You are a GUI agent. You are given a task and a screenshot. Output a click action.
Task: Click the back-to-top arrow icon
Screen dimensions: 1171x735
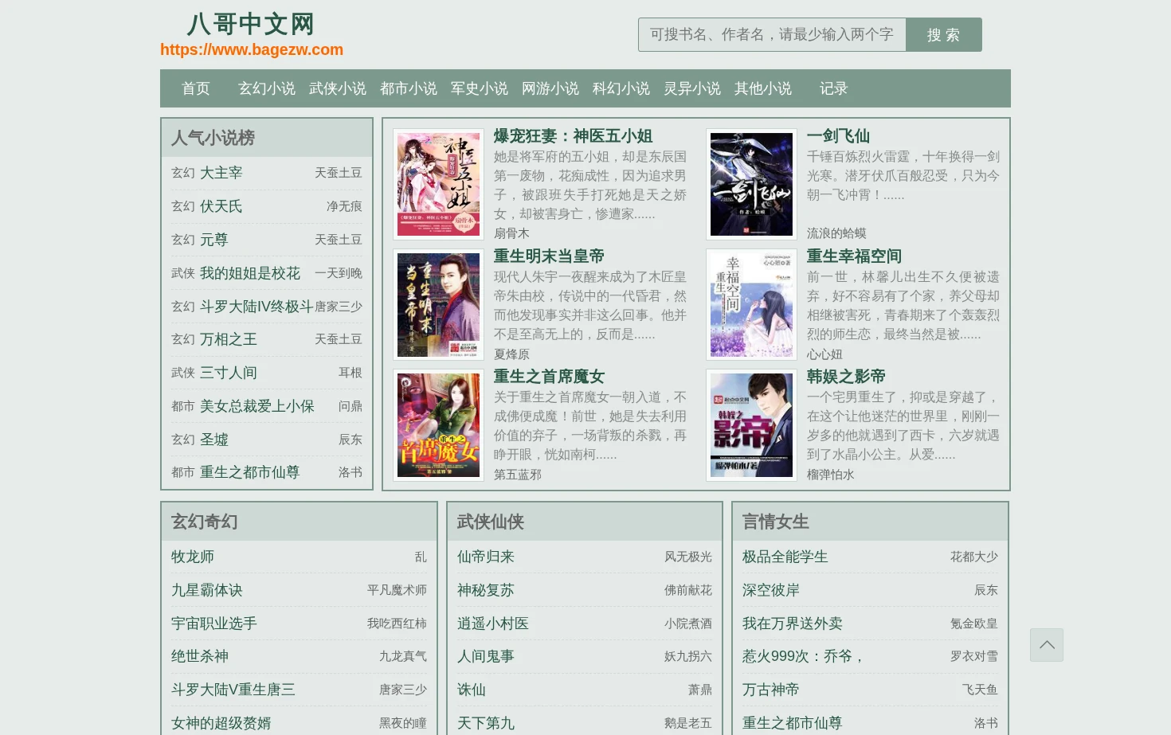1046,645
